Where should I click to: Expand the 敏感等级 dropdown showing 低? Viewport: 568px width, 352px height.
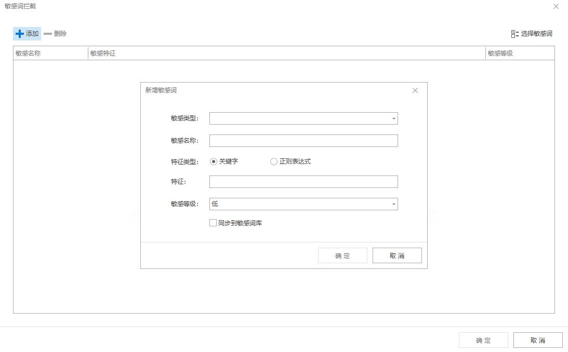click(303, 204)
